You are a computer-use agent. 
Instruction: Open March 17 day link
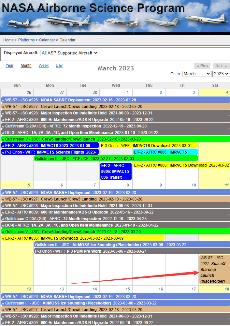tap(194, 289)
